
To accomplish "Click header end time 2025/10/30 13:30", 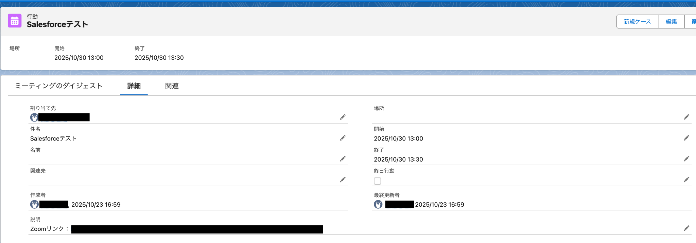I will point(159,58).
